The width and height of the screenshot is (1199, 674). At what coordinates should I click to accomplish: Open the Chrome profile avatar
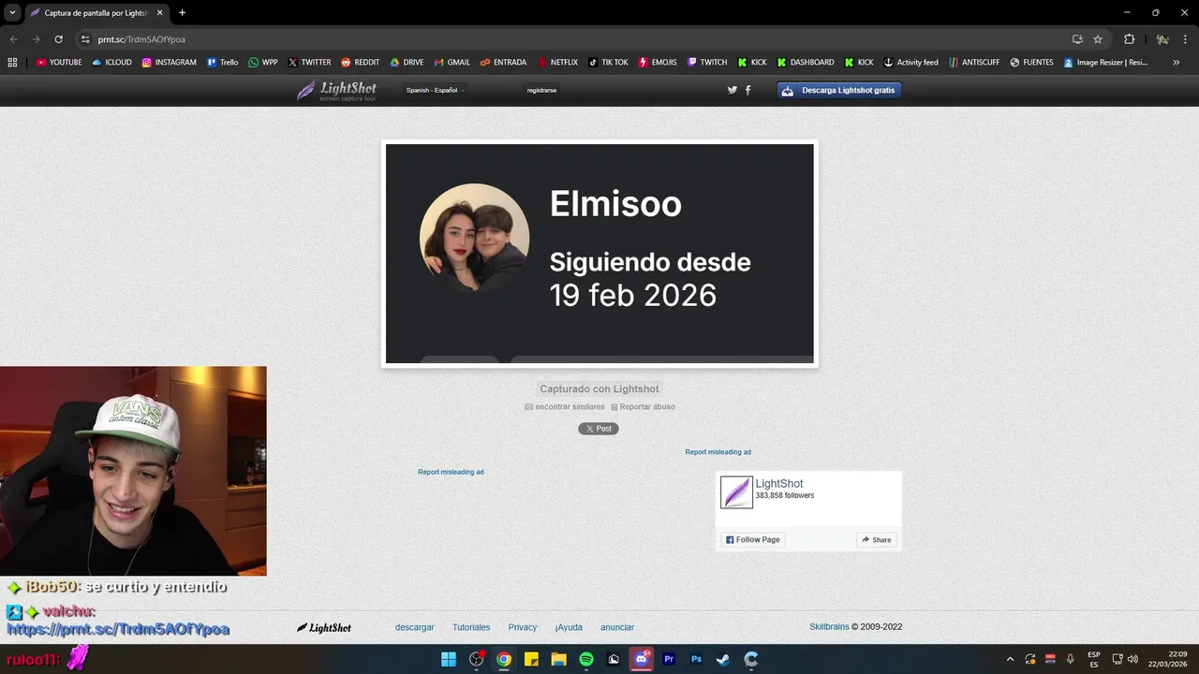pyautogui.click(x=1162, y=39)
